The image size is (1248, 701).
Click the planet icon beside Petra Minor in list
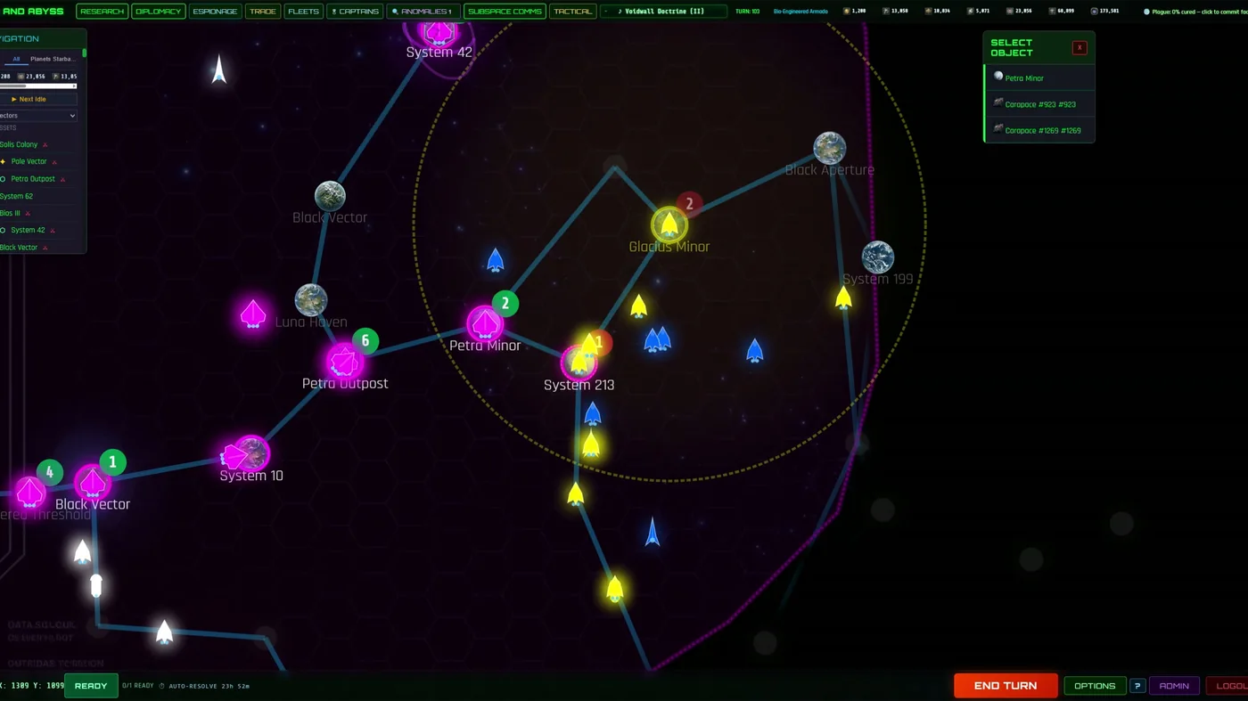998,77
